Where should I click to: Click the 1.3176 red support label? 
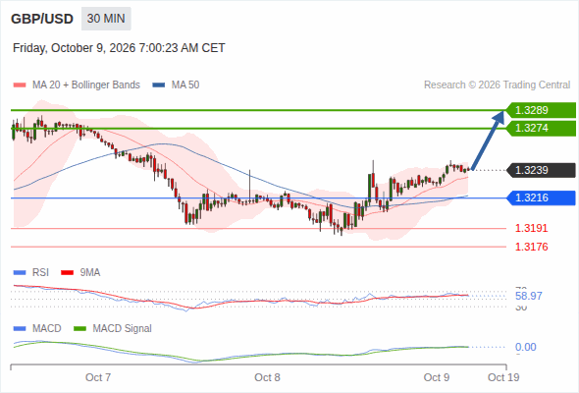531,247
